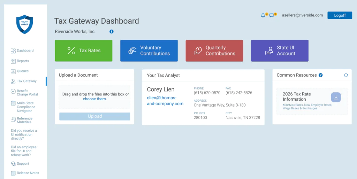Email clien@thomas-and-company.com link
This screenshot has height=179, width=357.
(x=165, y=101)
